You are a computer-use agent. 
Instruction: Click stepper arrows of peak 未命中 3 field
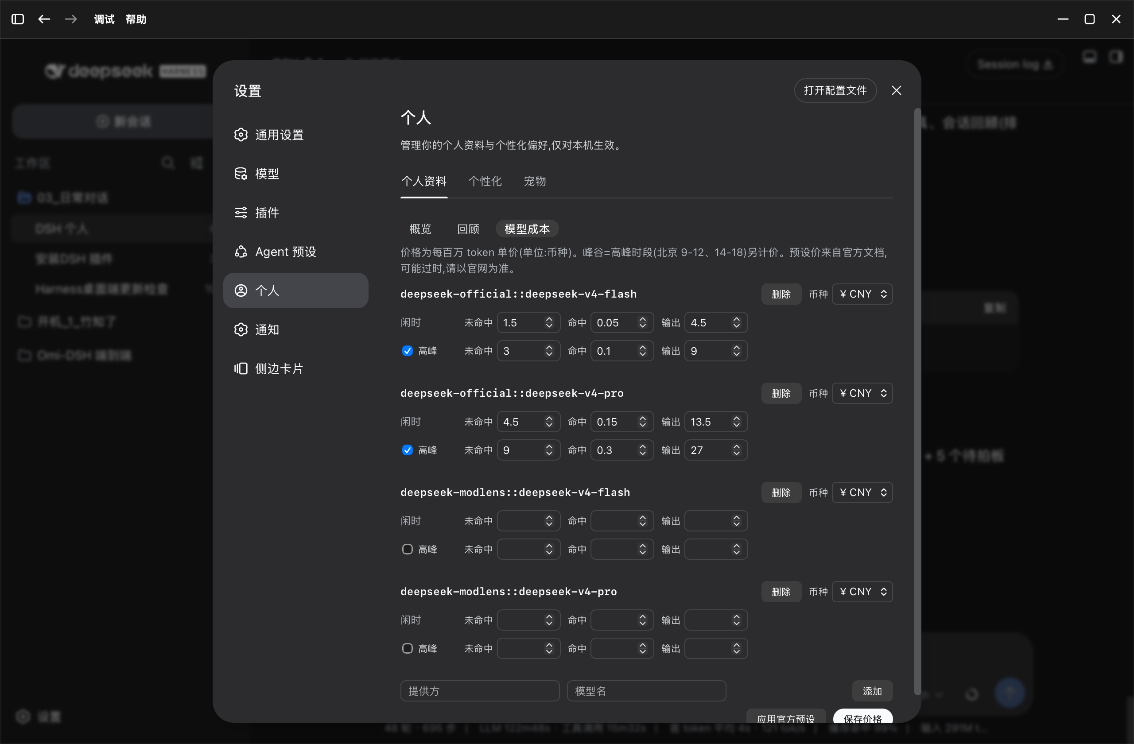[549, 351]
